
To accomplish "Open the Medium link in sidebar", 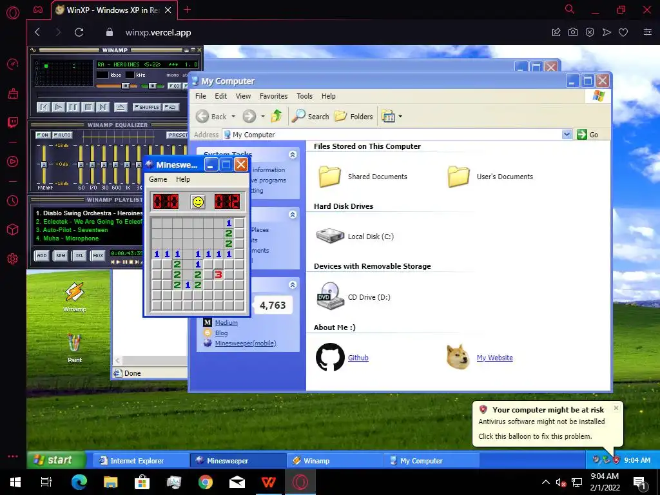I will [226, 323].
